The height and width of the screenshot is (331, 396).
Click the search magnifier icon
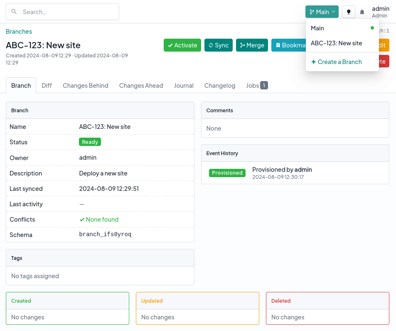15,12
